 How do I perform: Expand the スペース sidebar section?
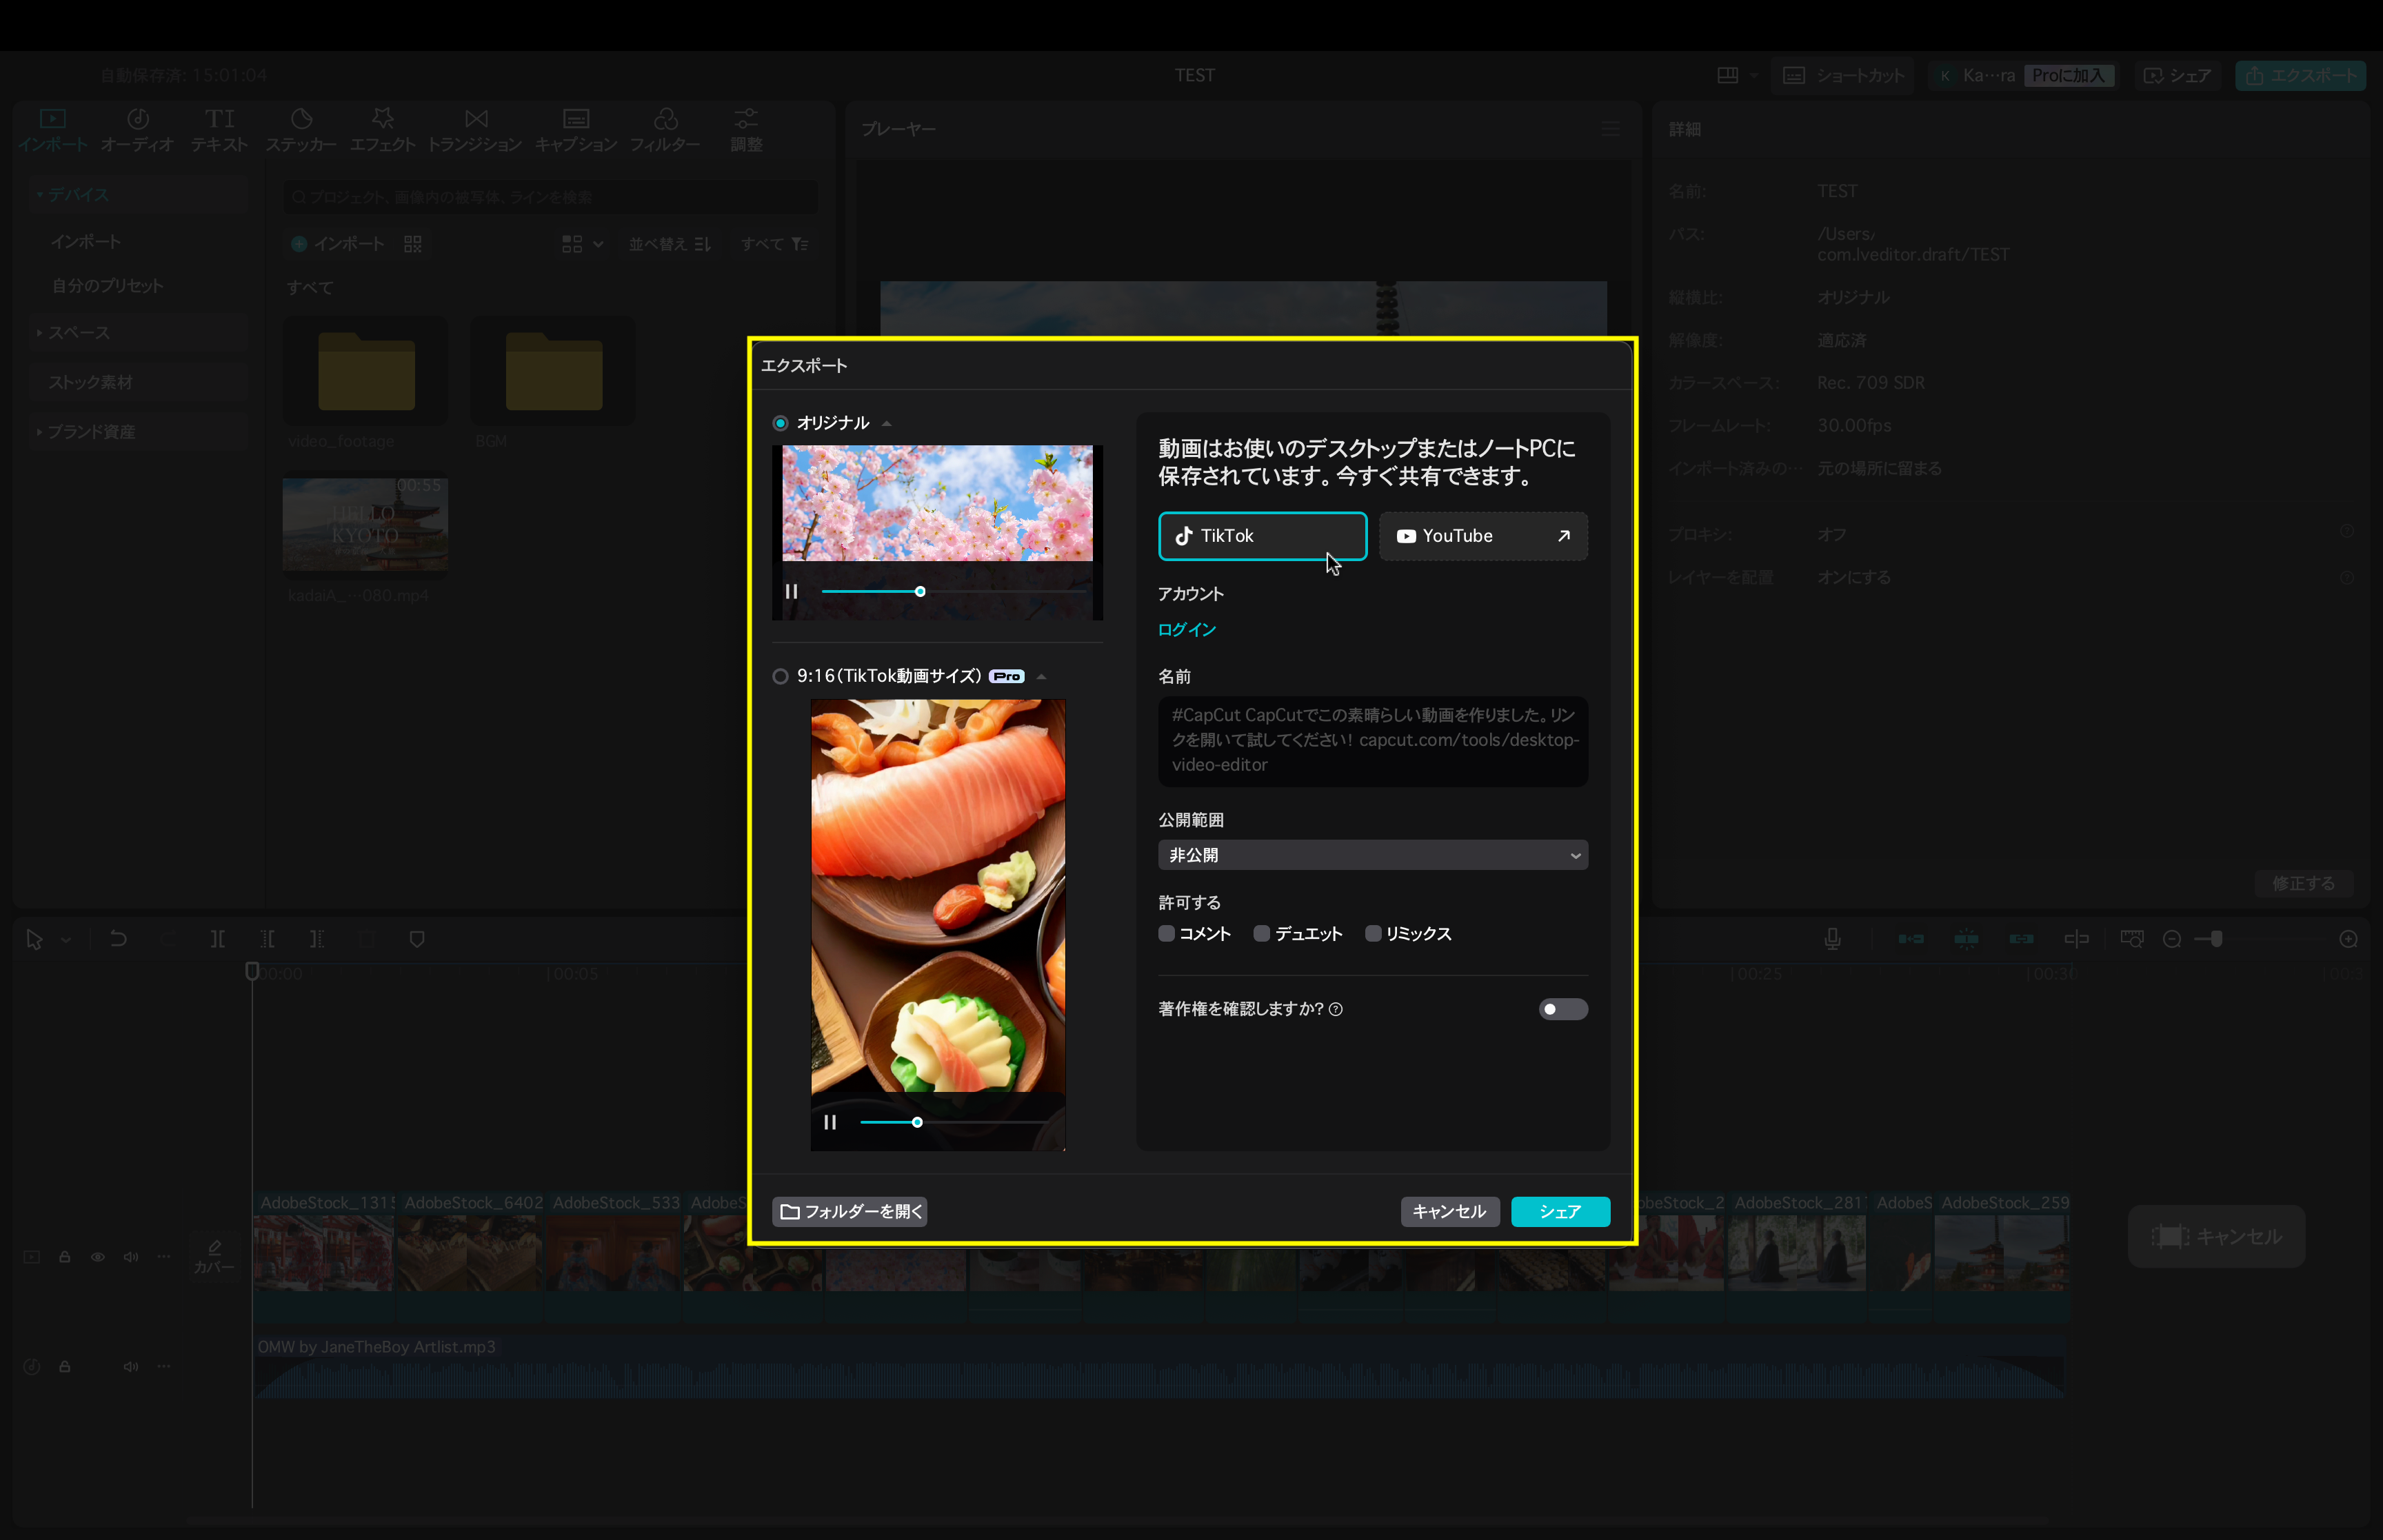[x=137, y=332]
